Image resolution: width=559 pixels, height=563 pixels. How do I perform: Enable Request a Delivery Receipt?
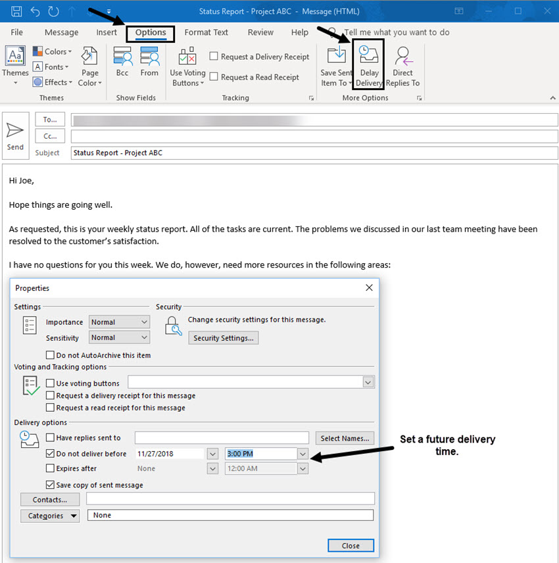[x=213, y=56]
